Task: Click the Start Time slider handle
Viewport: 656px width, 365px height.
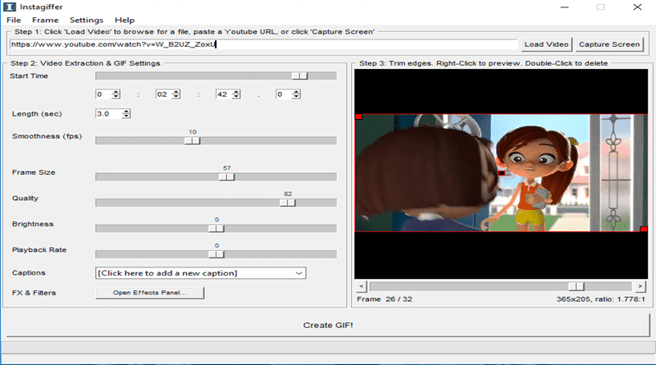Action: click(x=299, y=75)
